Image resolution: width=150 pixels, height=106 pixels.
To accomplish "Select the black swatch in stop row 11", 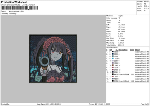I will [x=113, y=74].
